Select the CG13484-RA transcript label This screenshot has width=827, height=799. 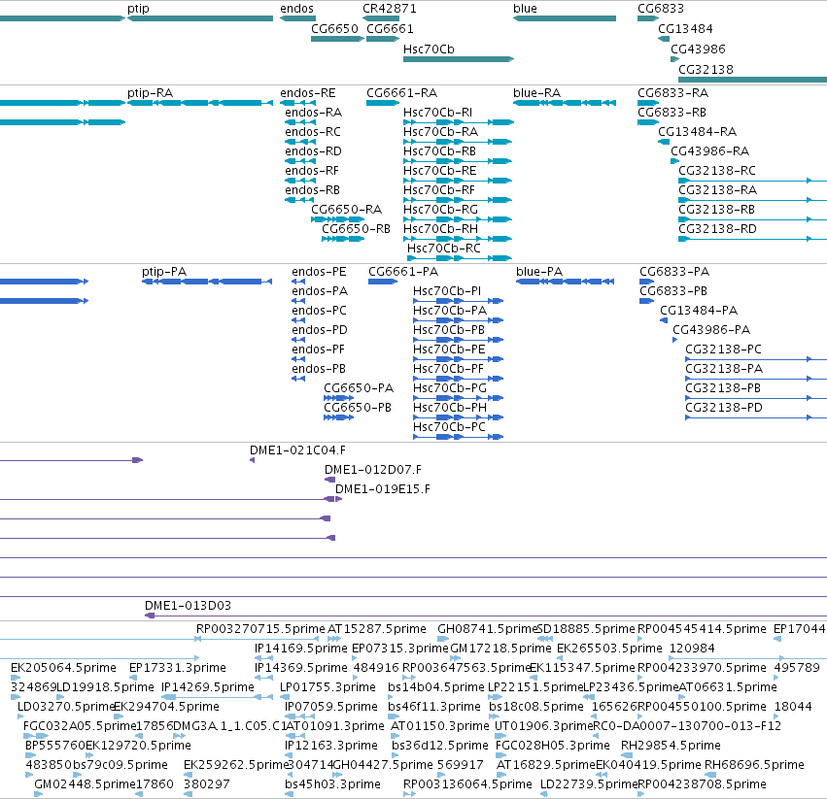[x=698, y=132]
